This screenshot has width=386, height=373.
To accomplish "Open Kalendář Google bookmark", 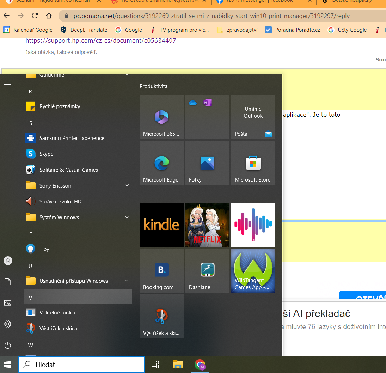I will click(x=28, y=30).
